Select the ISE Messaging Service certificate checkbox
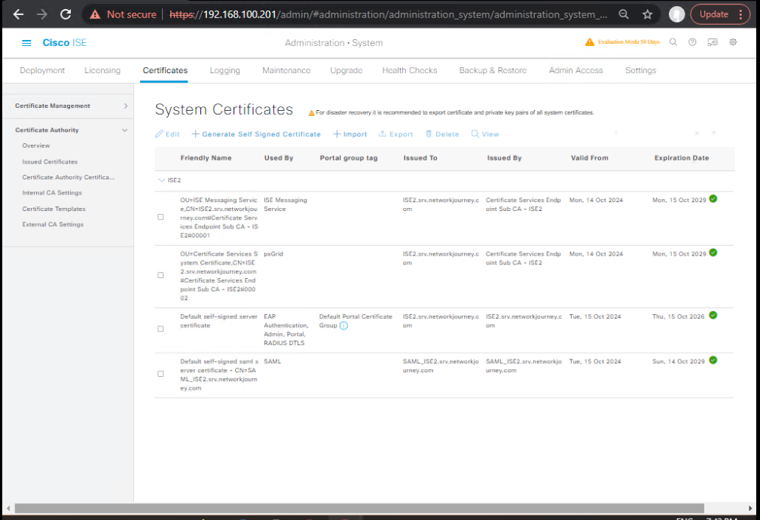Viewport: 760px width, 520px height. [x=160, y=217]
